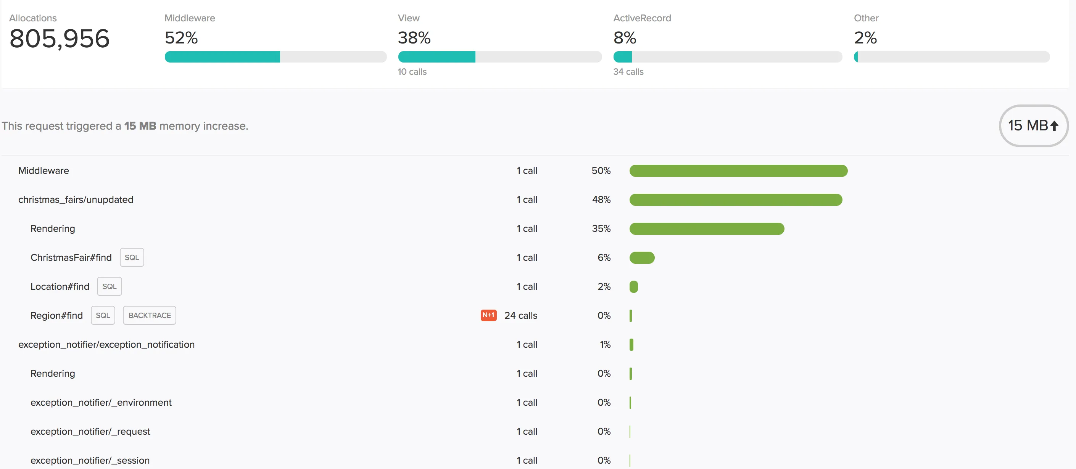Show SQL for Location#find
Image resolution: width=1076 pixels, height=469 pixels.
(x=110, y=287)
